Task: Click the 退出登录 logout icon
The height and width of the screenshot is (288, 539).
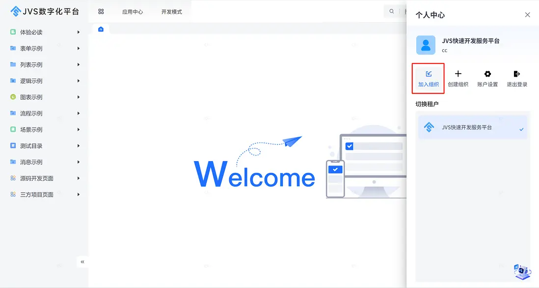Action: coord(516,74)
